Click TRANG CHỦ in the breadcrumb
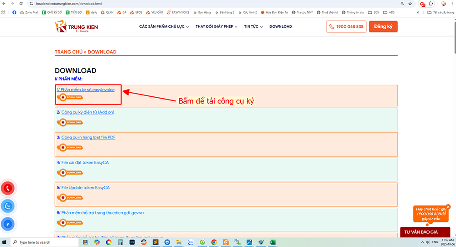The width and height of the screenshot is (456, 247). pos(69,52)
